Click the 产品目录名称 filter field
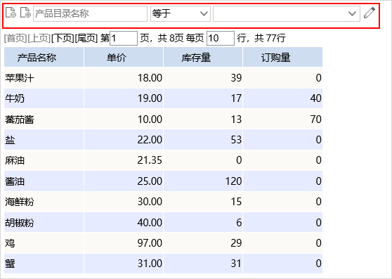Viewport: 392px width, 279px height. [x=90, y=13]
